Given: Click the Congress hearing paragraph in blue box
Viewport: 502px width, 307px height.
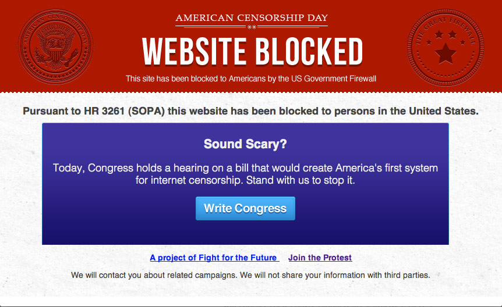Looking at the screenshot, I should click(x=245, y=174).
